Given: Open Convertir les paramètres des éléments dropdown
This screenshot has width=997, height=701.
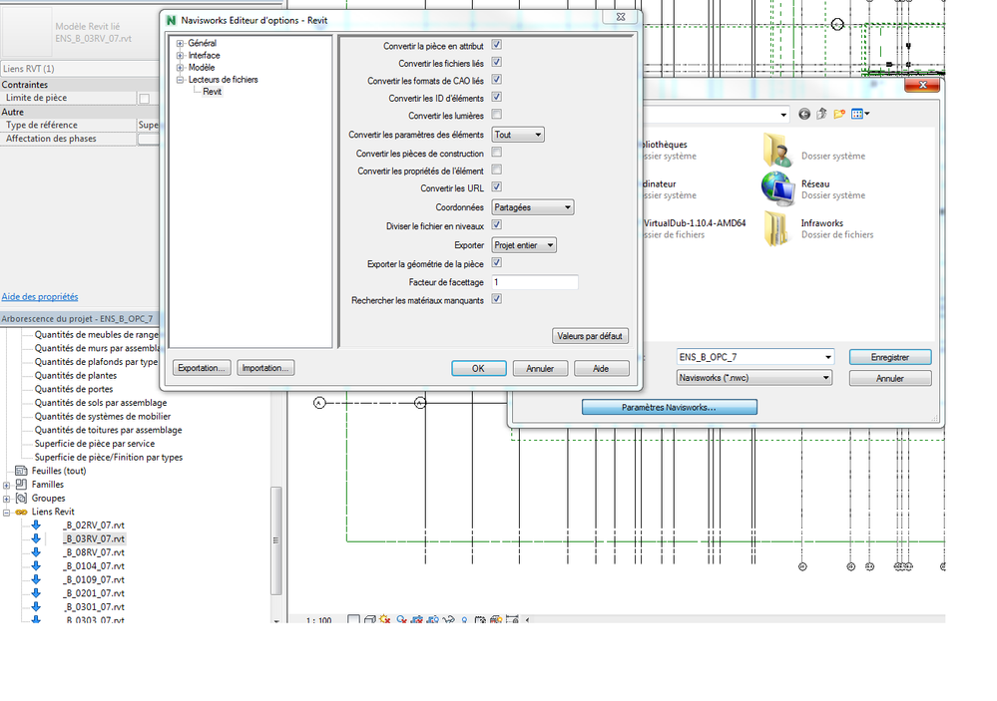Looking at the screenshot, I should click(518, 135).
